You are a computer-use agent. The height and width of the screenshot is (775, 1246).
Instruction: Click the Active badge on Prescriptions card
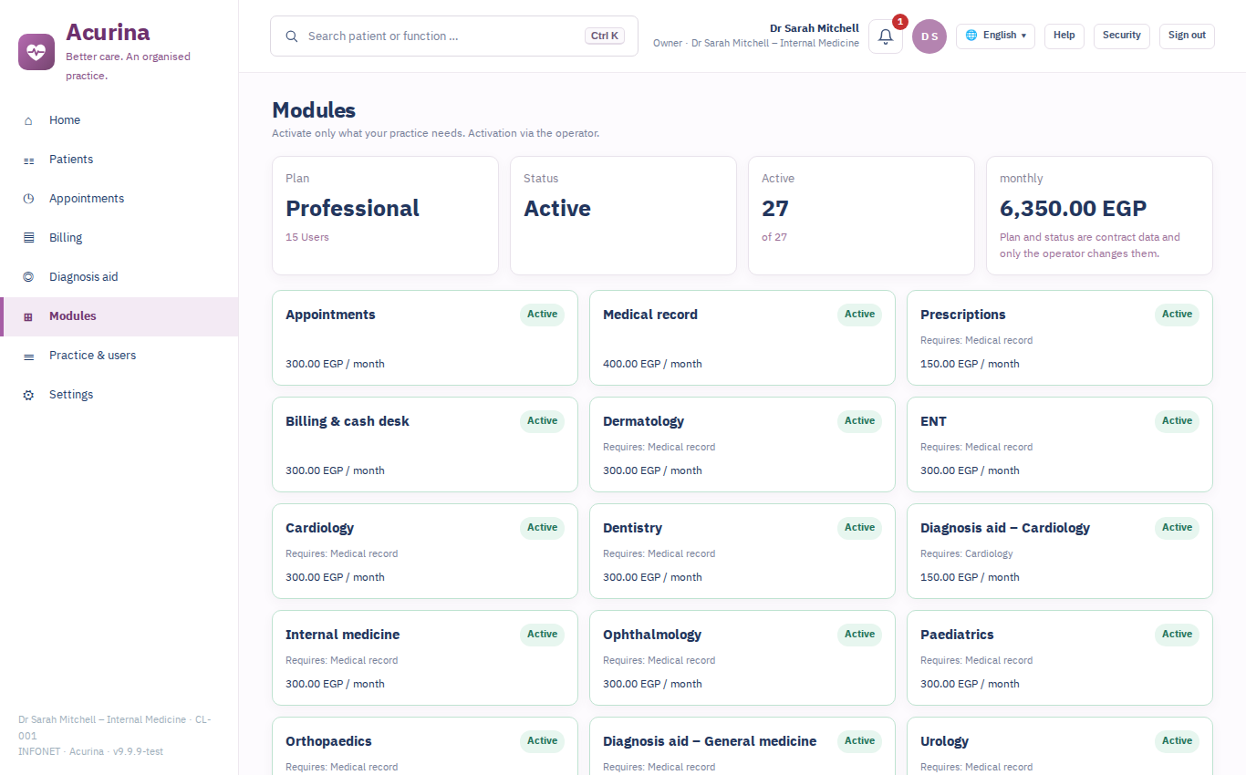point(1177,315)
